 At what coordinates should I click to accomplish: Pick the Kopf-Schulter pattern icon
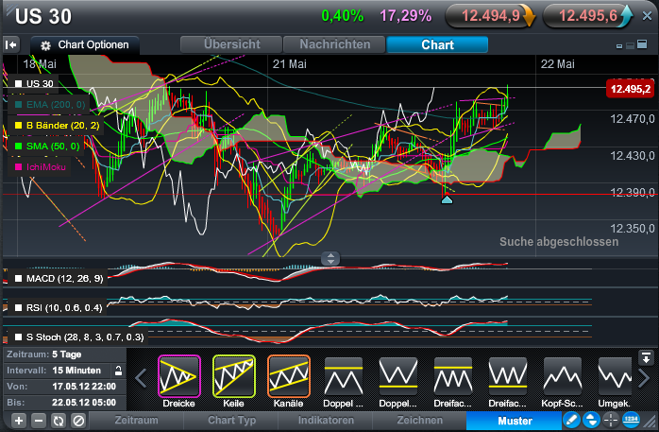tap(563, 375)
